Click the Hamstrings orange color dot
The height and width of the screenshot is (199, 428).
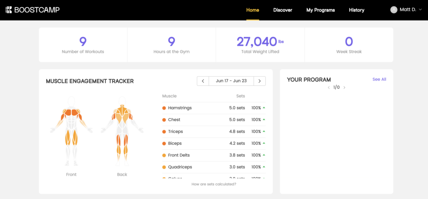pyautogui.click(x=164, y=108)
